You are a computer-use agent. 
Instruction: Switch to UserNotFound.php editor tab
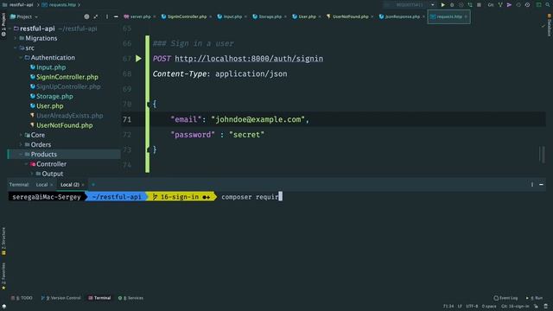347,16
